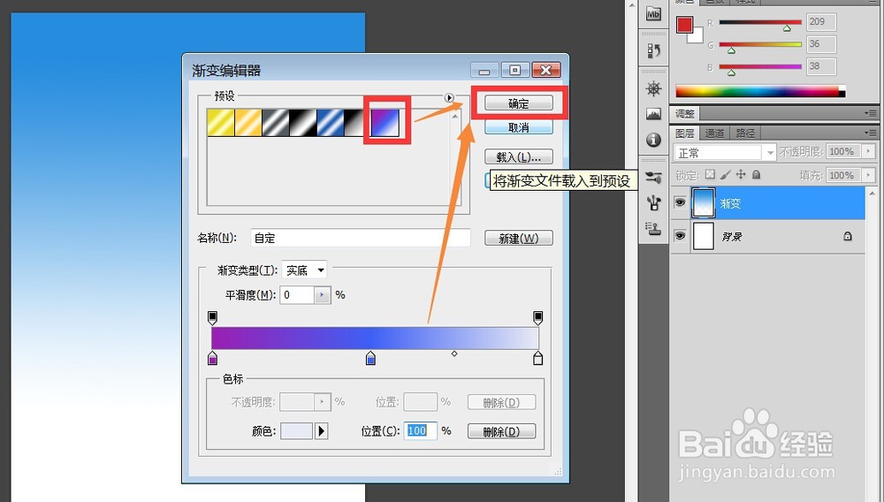Click the R value field 209
The width and height of the screenshot is (884, 502).
point(821,22)
